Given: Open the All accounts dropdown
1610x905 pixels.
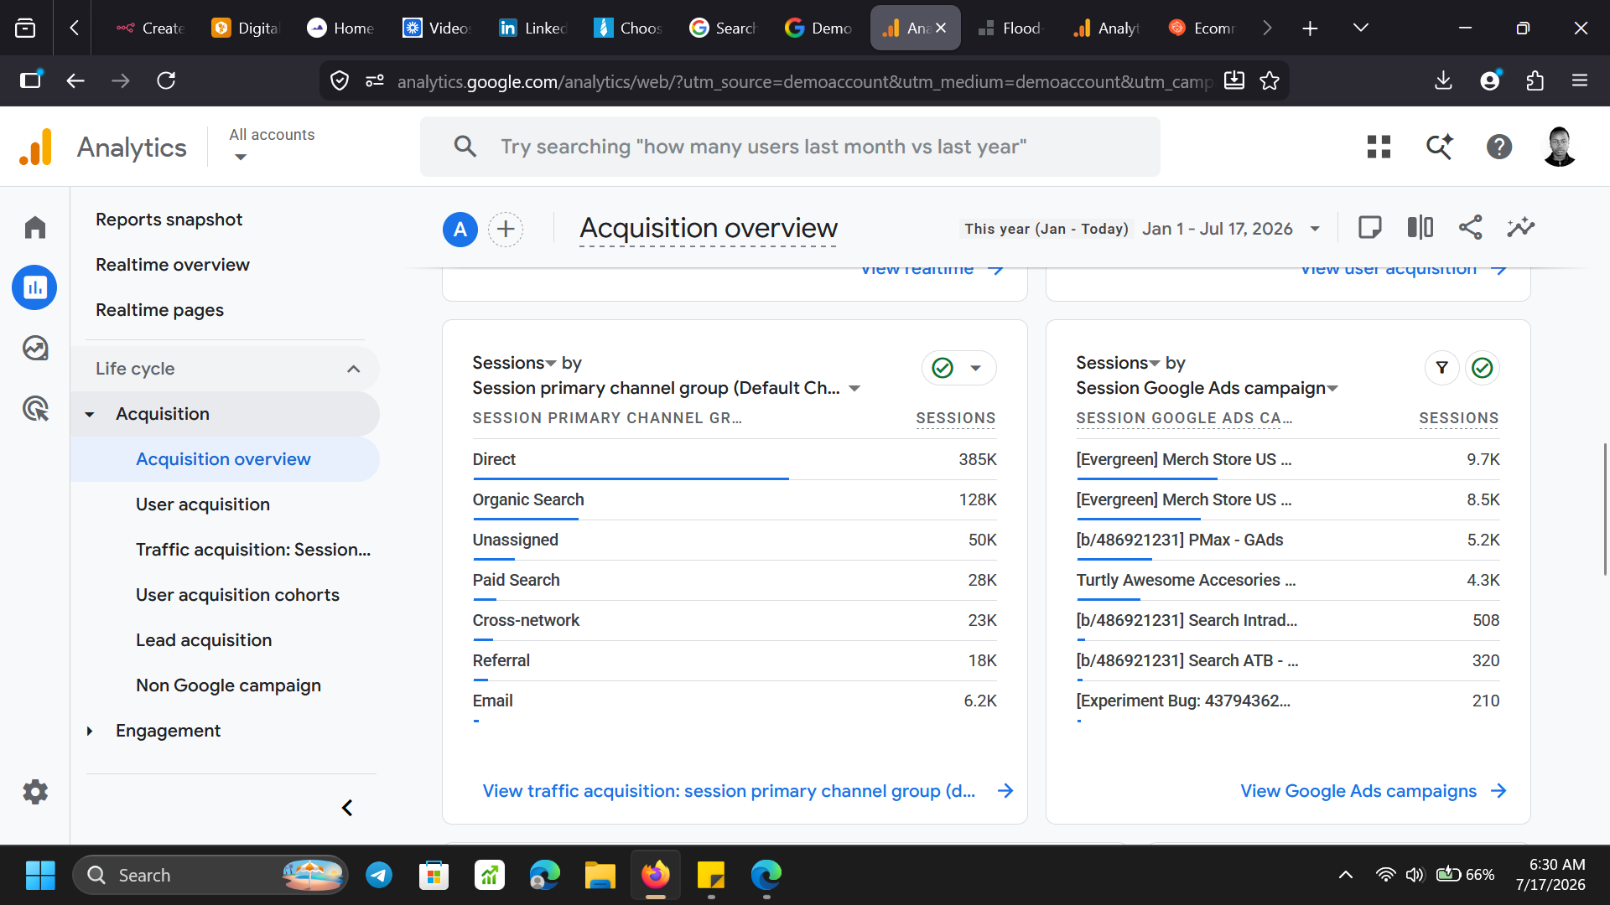Looking at the screenshot, I should click(272, 145).
